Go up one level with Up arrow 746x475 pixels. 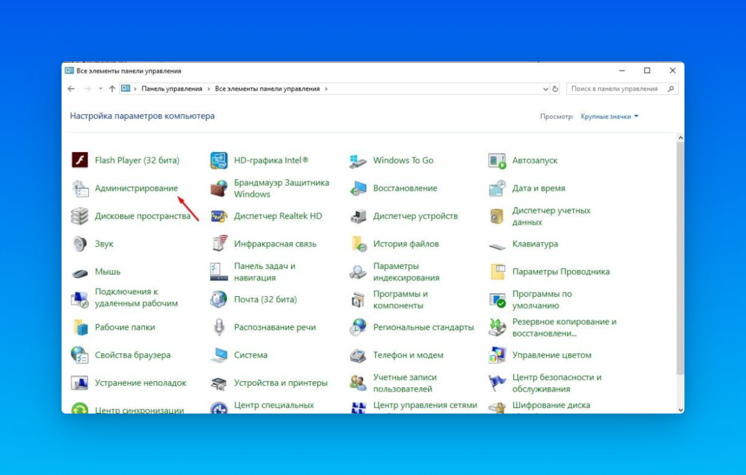coord(112,89)
